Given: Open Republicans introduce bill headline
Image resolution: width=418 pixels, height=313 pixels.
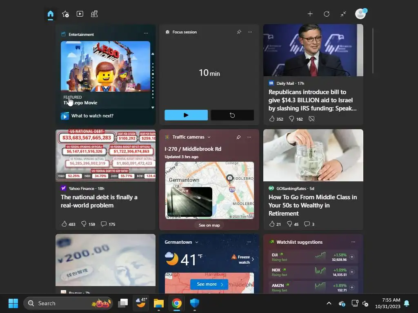Looking at the screenshot, I should (x=312, y=100).
